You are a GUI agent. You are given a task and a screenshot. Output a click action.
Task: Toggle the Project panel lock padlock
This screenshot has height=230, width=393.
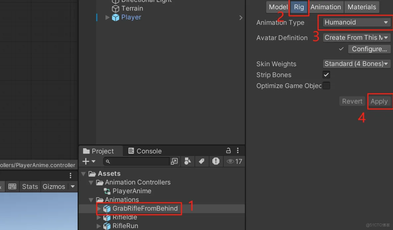[x=228, y=151]
